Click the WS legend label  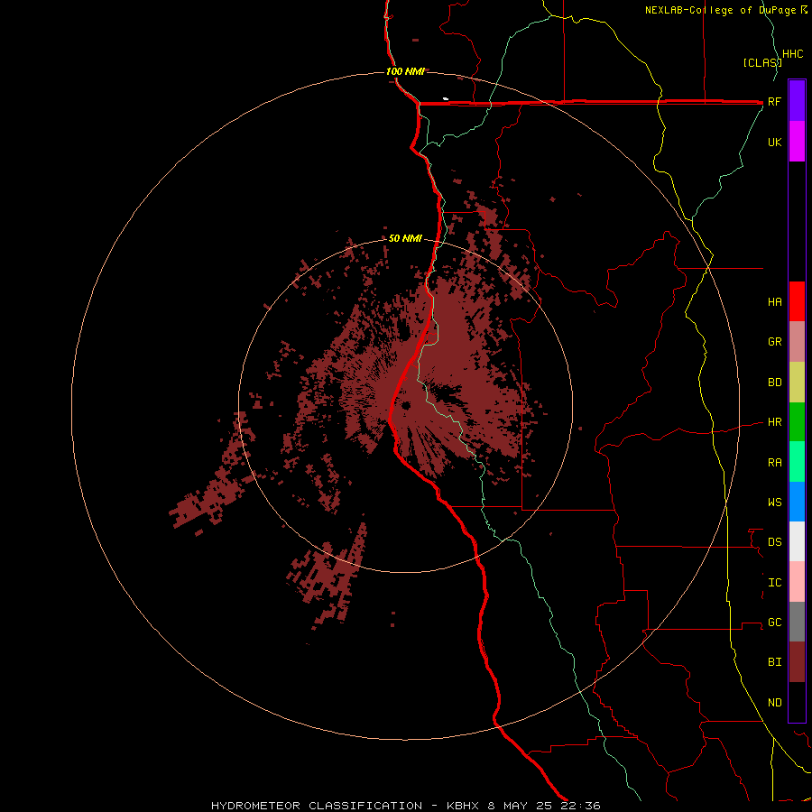coord(775,502)
